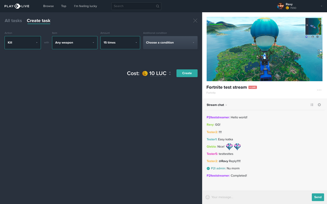Click the first diamond emote in Glebia's message
The height and width of the screenshot is (204, 327).
click(229, 146)
